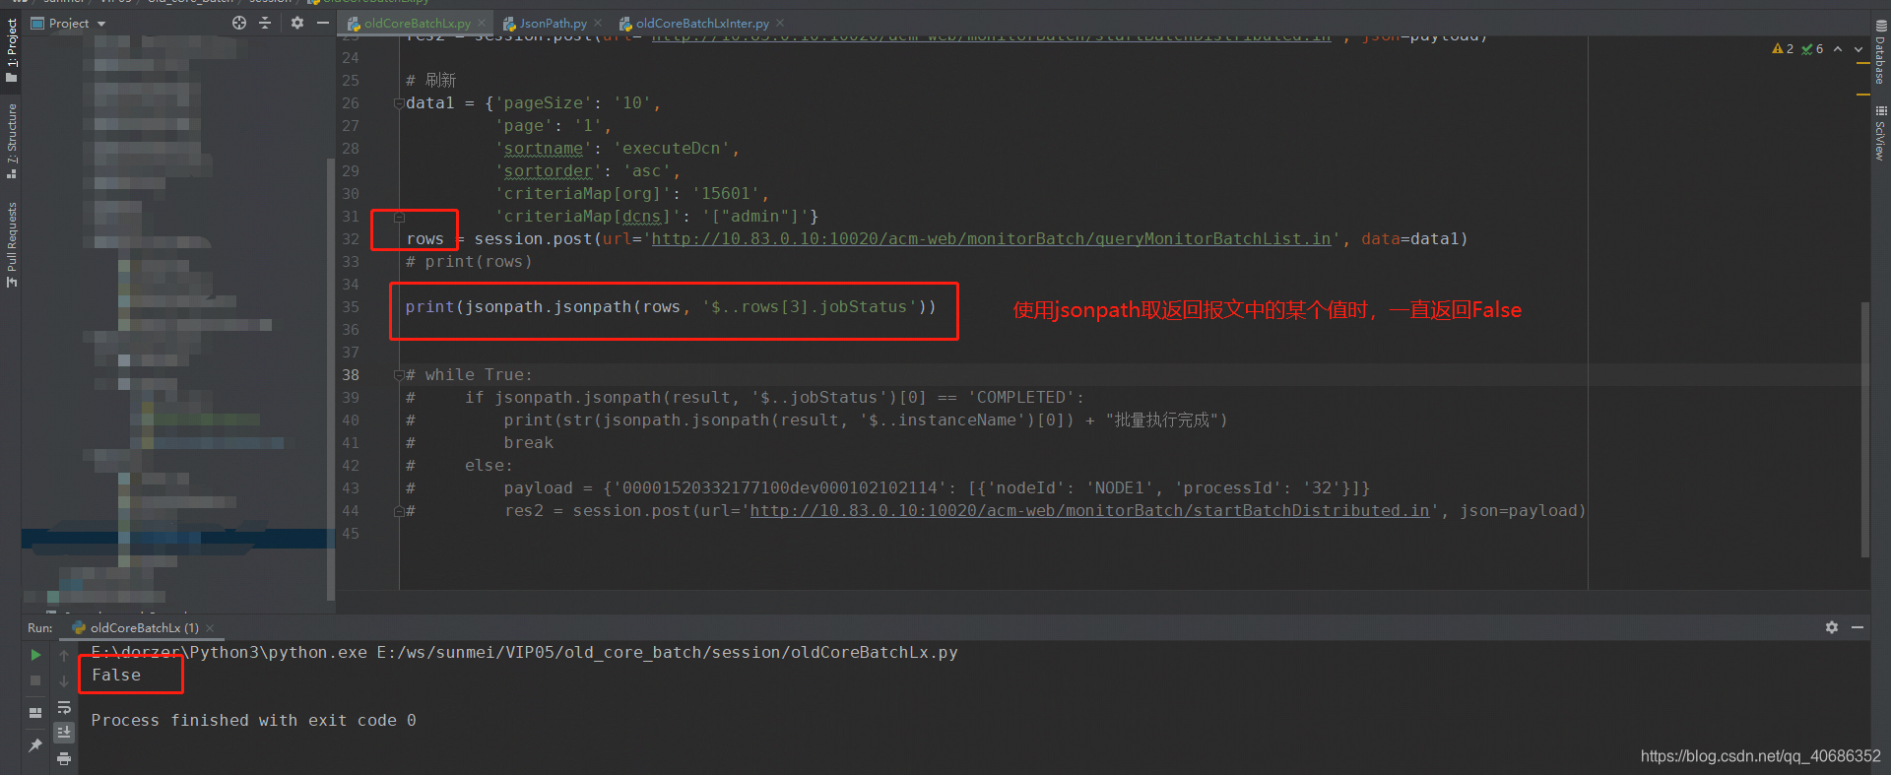Collapse the data1 dict at line 26

399,103
